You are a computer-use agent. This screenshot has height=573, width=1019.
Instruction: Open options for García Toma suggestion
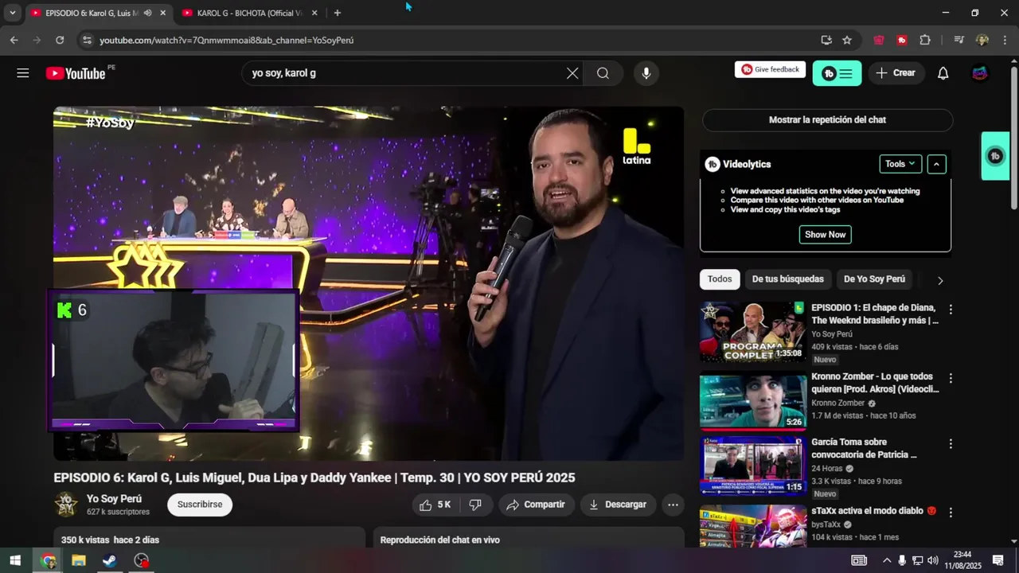pos(950,444)
